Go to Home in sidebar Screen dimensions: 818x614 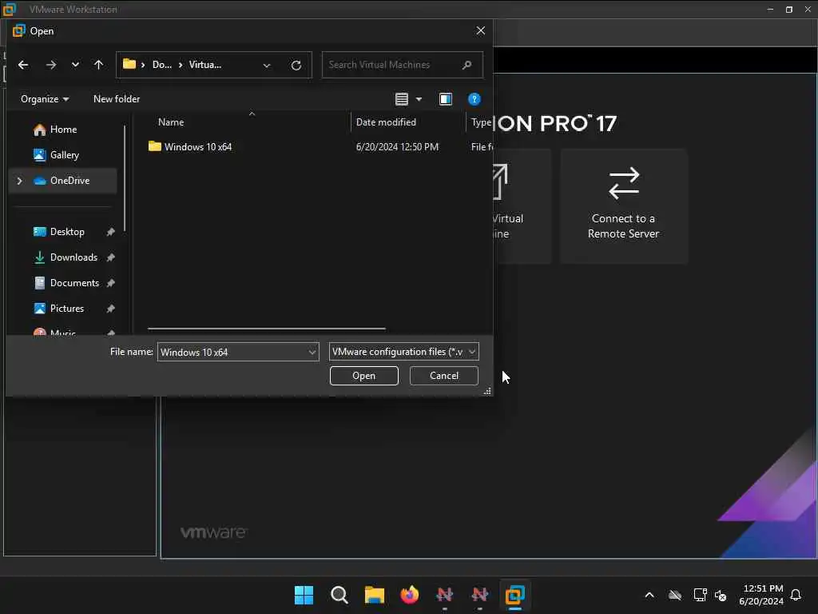(x=63, y=130)
